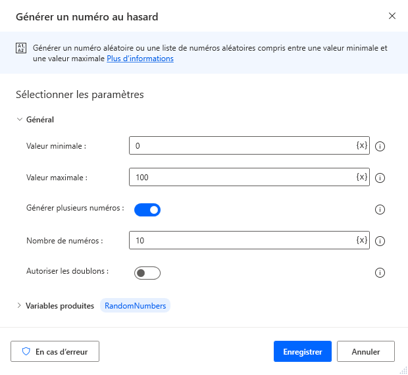The image size is (408, 375).
Task: Open info icon for Autoriser les doublons
Action: (x=380, y=273)
